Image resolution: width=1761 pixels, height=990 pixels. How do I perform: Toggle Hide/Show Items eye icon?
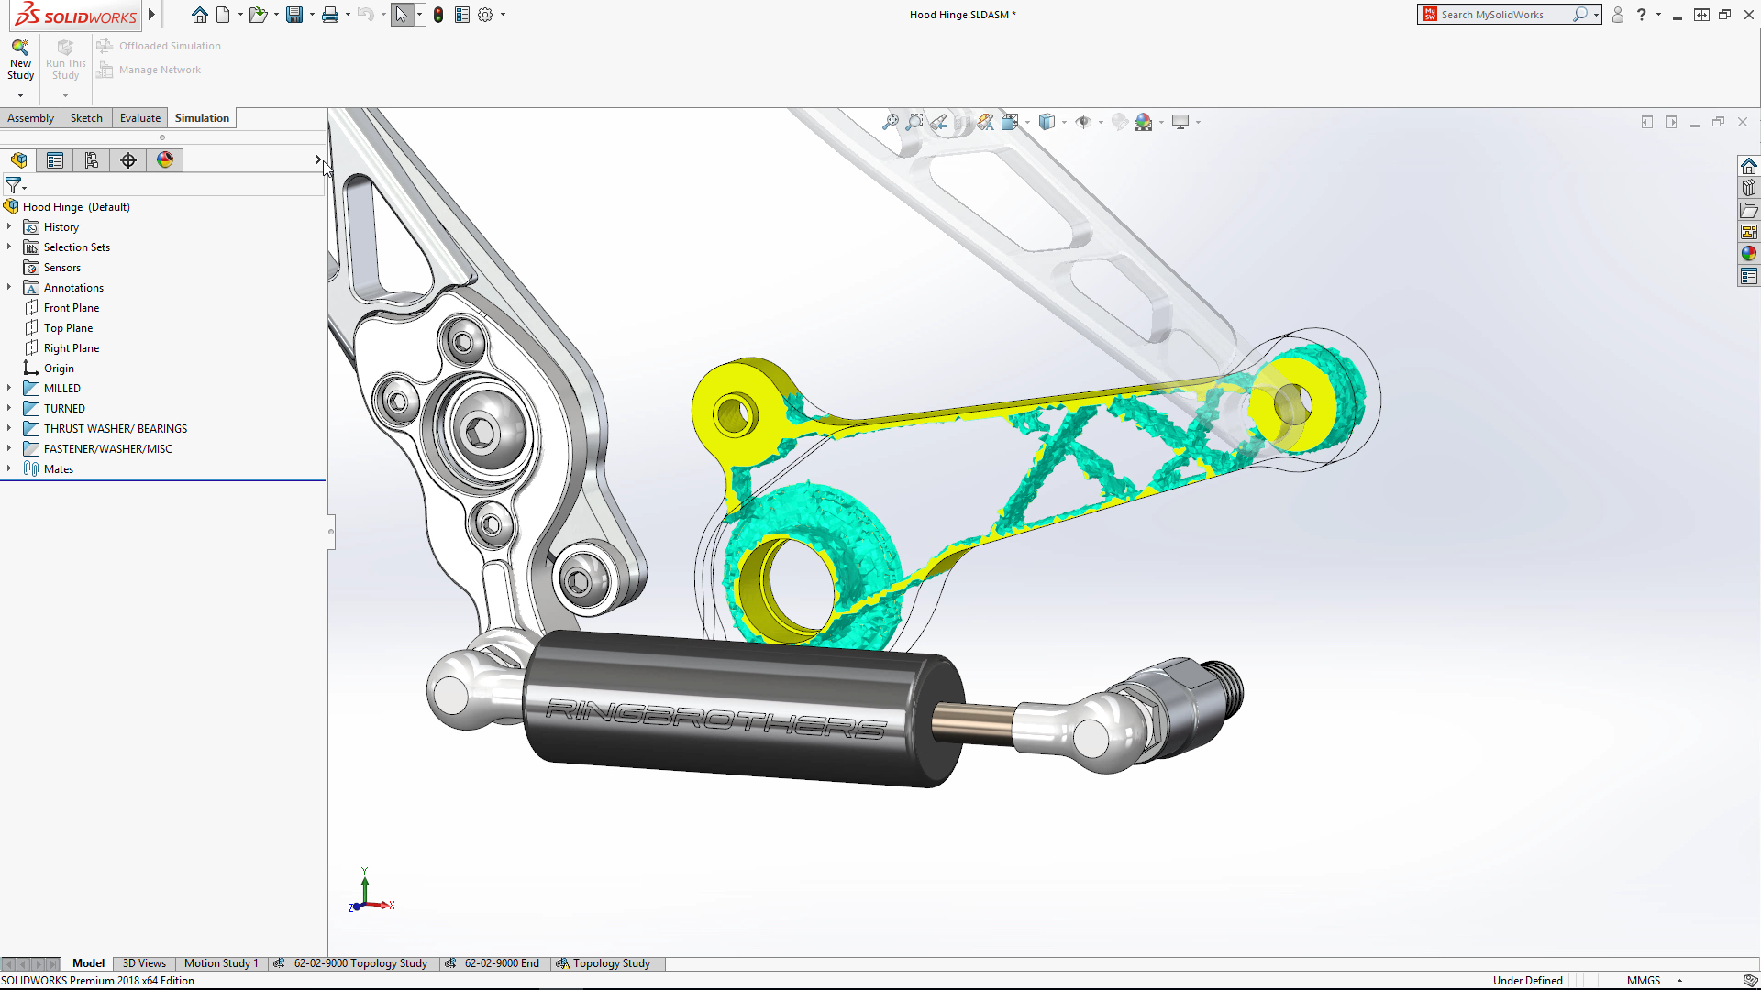(x=1083, y=122)
